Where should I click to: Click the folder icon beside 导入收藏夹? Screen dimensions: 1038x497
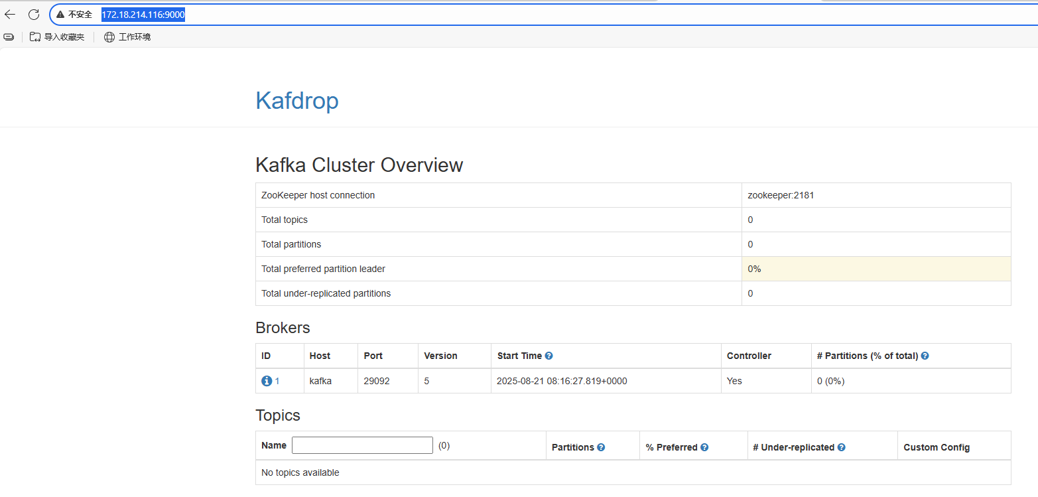pyautogui.click(x=34, y=36)
